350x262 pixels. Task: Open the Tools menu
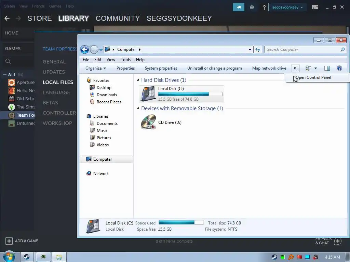click(125, 60)
